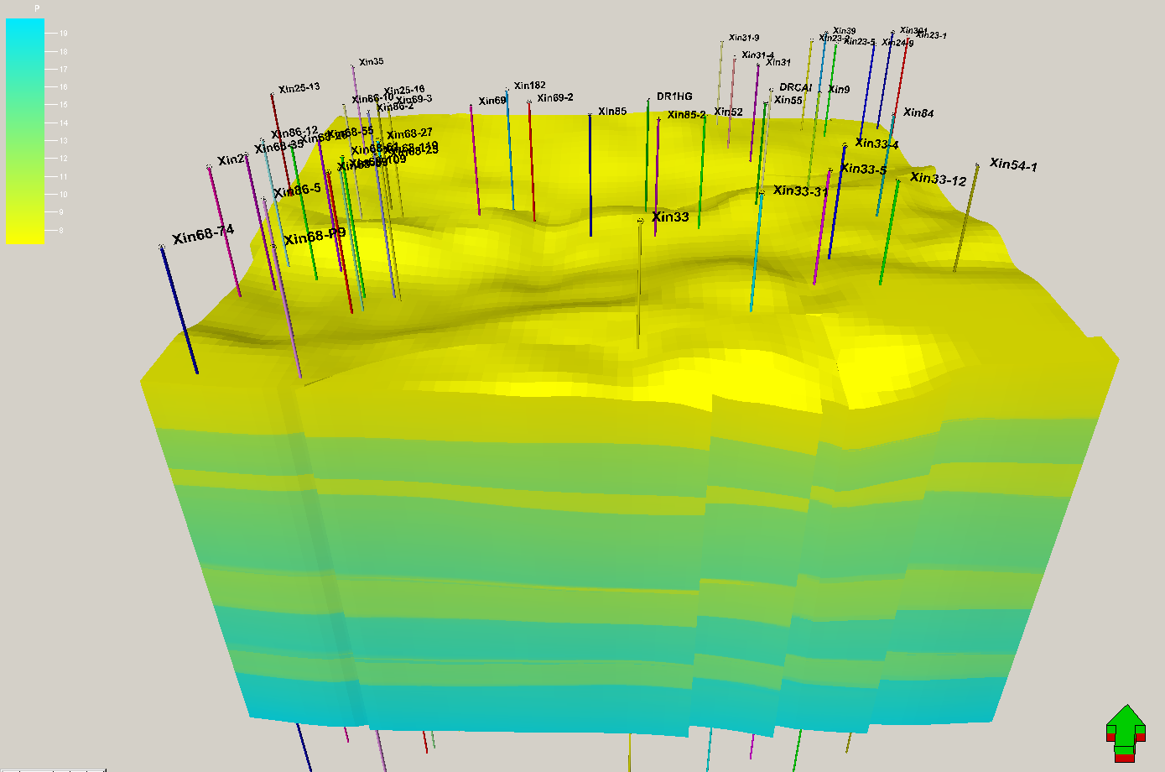
Task: Click the P color scale legend bar
Action: (25, 131)
